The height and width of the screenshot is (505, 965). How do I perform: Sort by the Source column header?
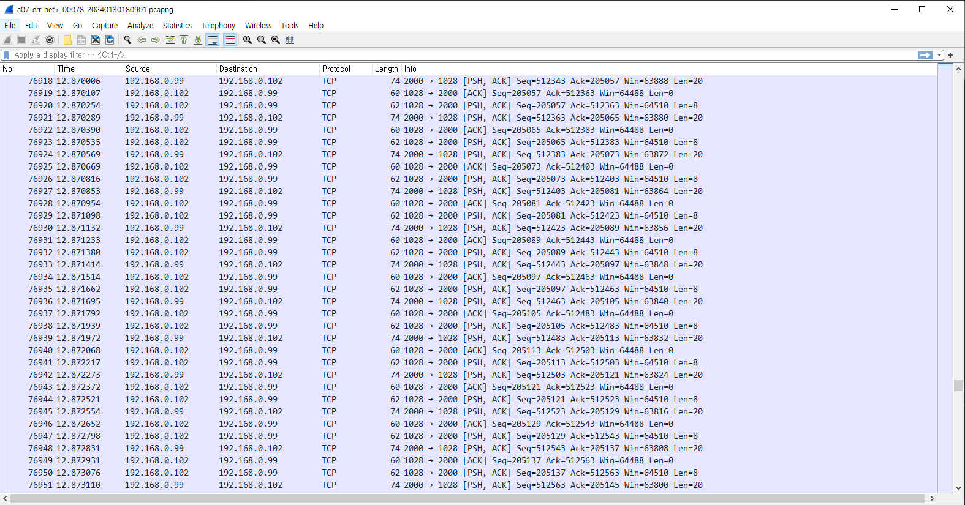[170, 69]
